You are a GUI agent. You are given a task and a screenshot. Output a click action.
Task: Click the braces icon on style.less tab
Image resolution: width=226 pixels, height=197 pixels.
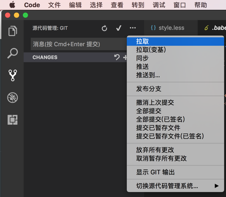(153, 27)
